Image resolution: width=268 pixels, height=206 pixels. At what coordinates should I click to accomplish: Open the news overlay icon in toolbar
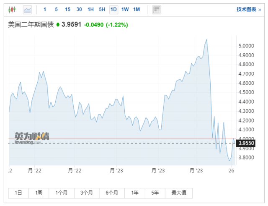[x=157, y=10]
